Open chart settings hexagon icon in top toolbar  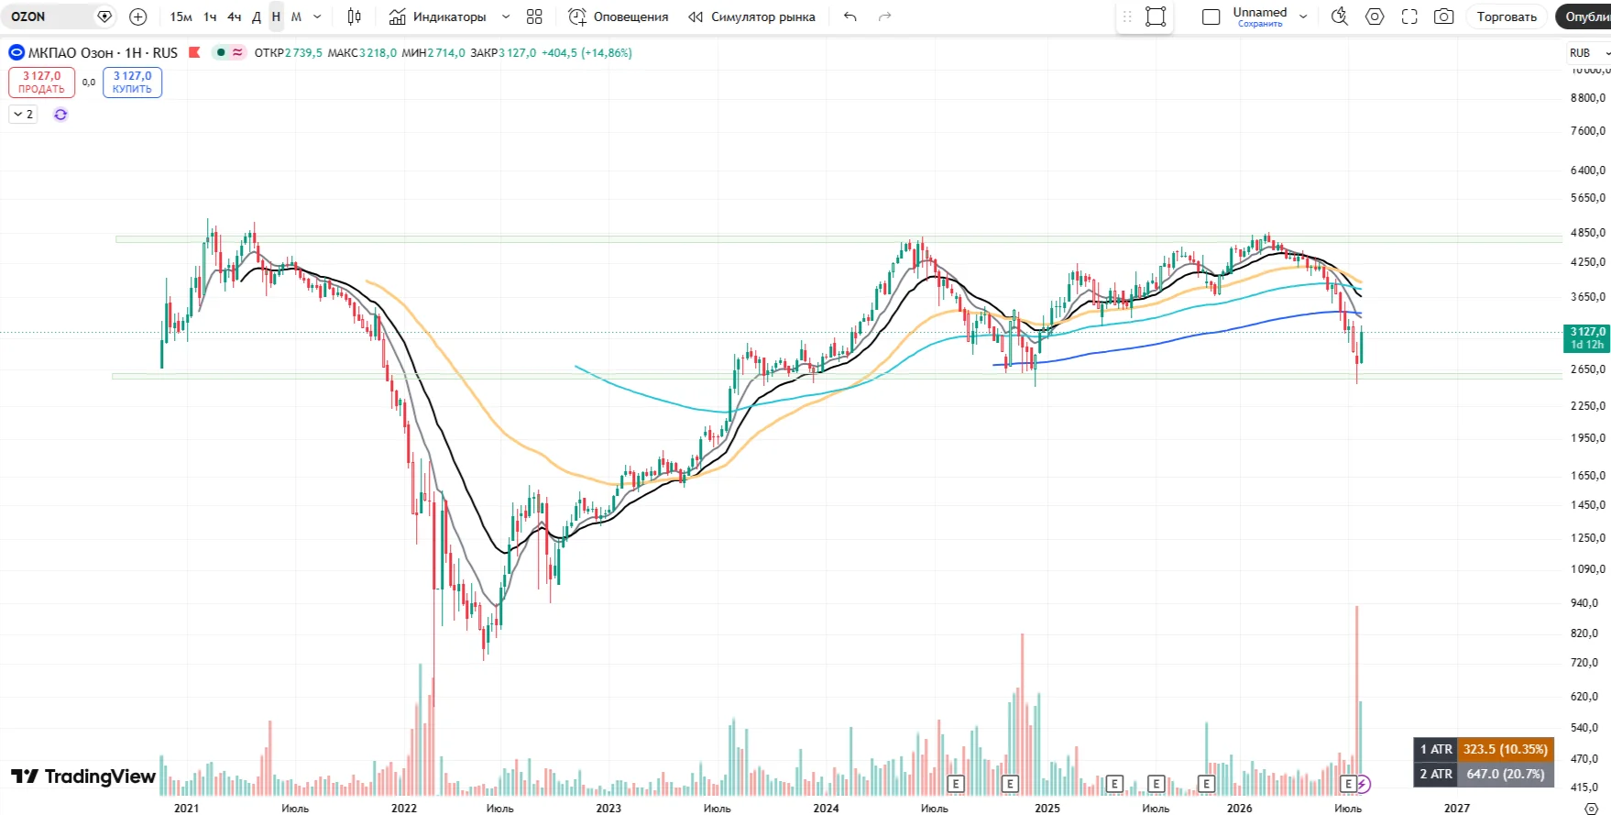click(x=1375, y=17)
